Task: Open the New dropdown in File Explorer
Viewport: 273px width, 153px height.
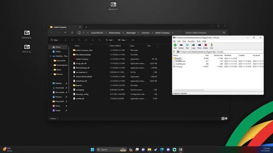Action: pos(55,40)
